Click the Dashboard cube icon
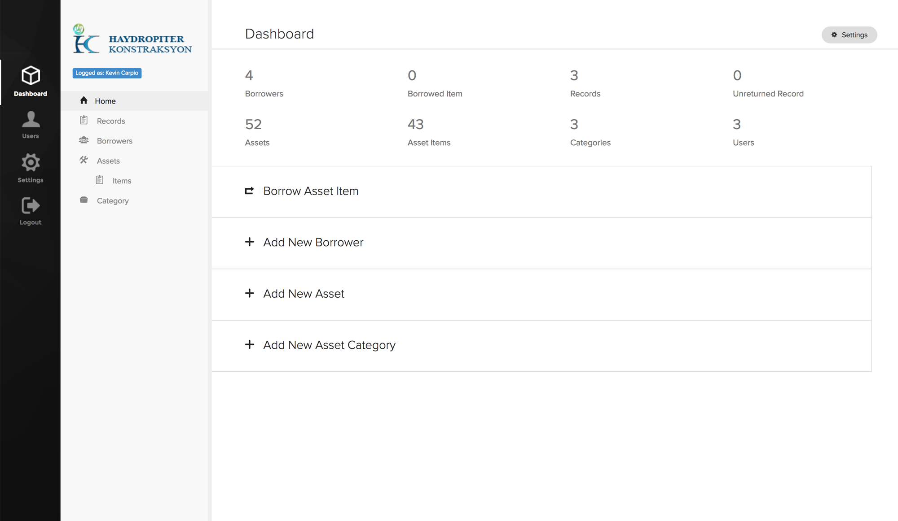 click(x=31, y=75)
